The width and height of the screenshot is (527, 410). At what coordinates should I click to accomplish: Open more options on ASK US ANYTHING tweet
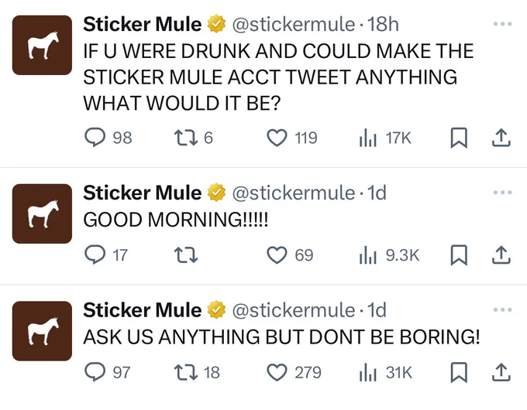tap(502, 309)
